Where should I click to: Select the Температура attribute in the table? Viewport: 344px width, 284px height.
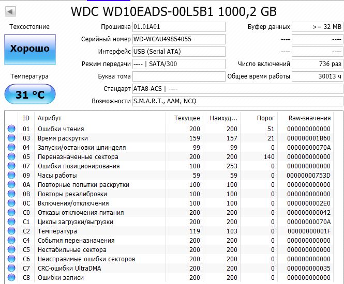pyautogui.click(x=169, y=231)
